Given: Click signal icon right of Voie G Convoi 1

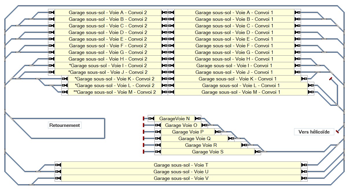Looking at the screenshot, I should 298,52.
